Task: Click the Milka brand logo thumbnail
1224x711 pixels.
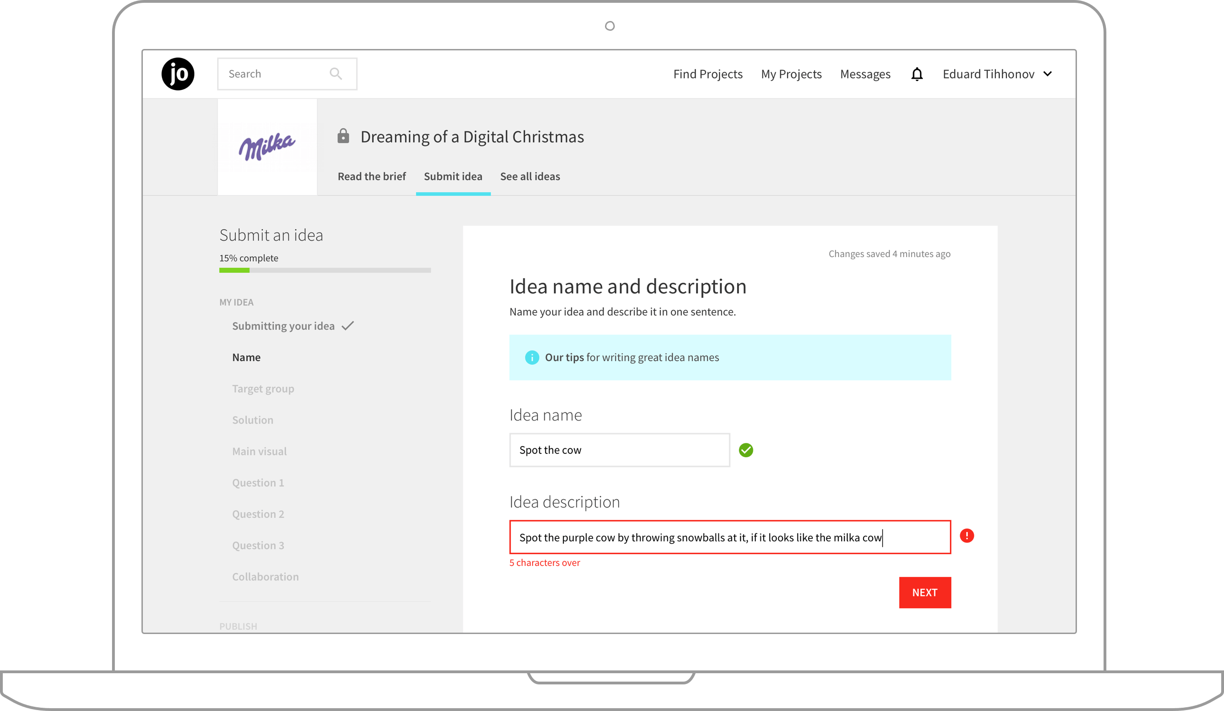Action: click(x=267, y=146)
